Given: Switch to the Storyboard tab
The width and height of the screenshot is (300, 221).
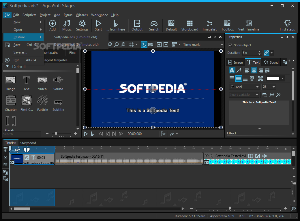Looking at the screenshot, I should 28,143.
